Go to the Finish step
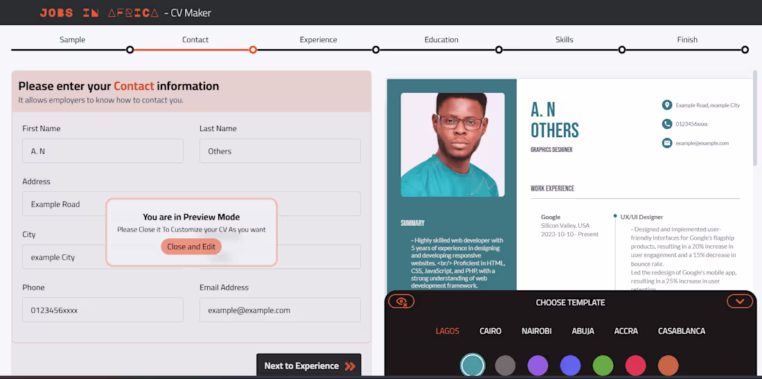762x379 pixels. (x=687, y=40)
